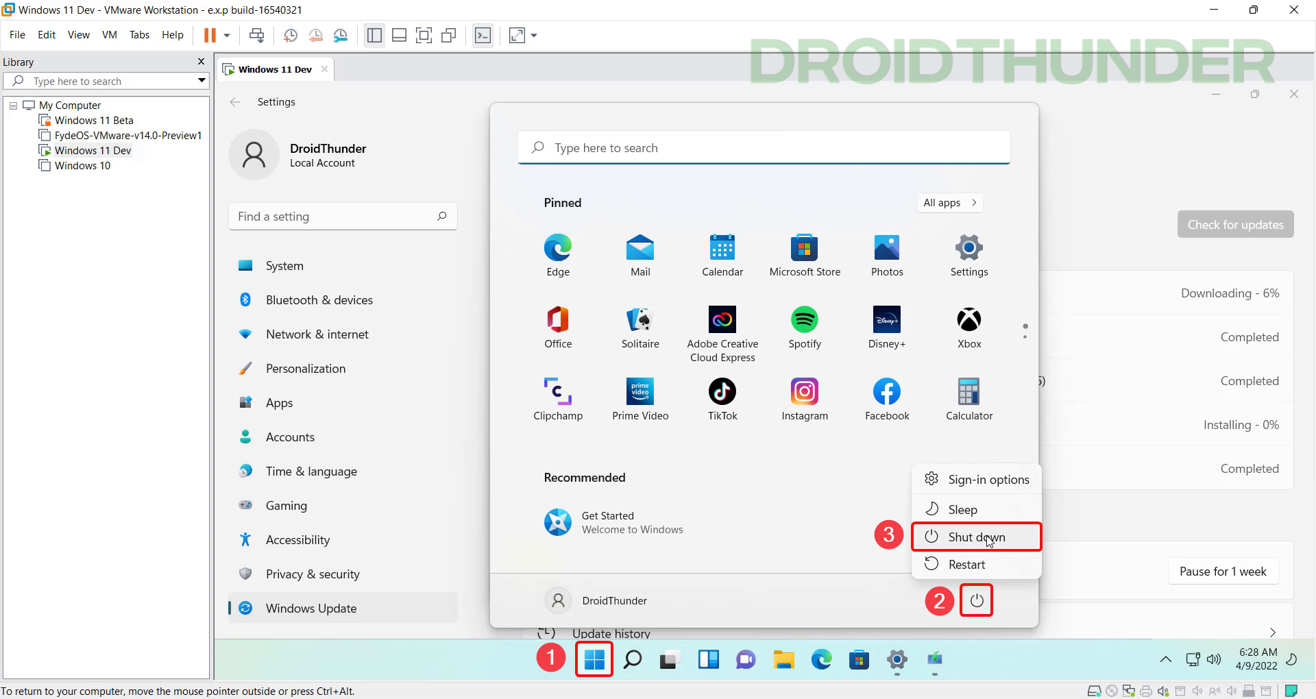This screenshot has width=1316, height=699.
Task: Click the Windows Start button on taskbar
Action: tap(594, 659)
